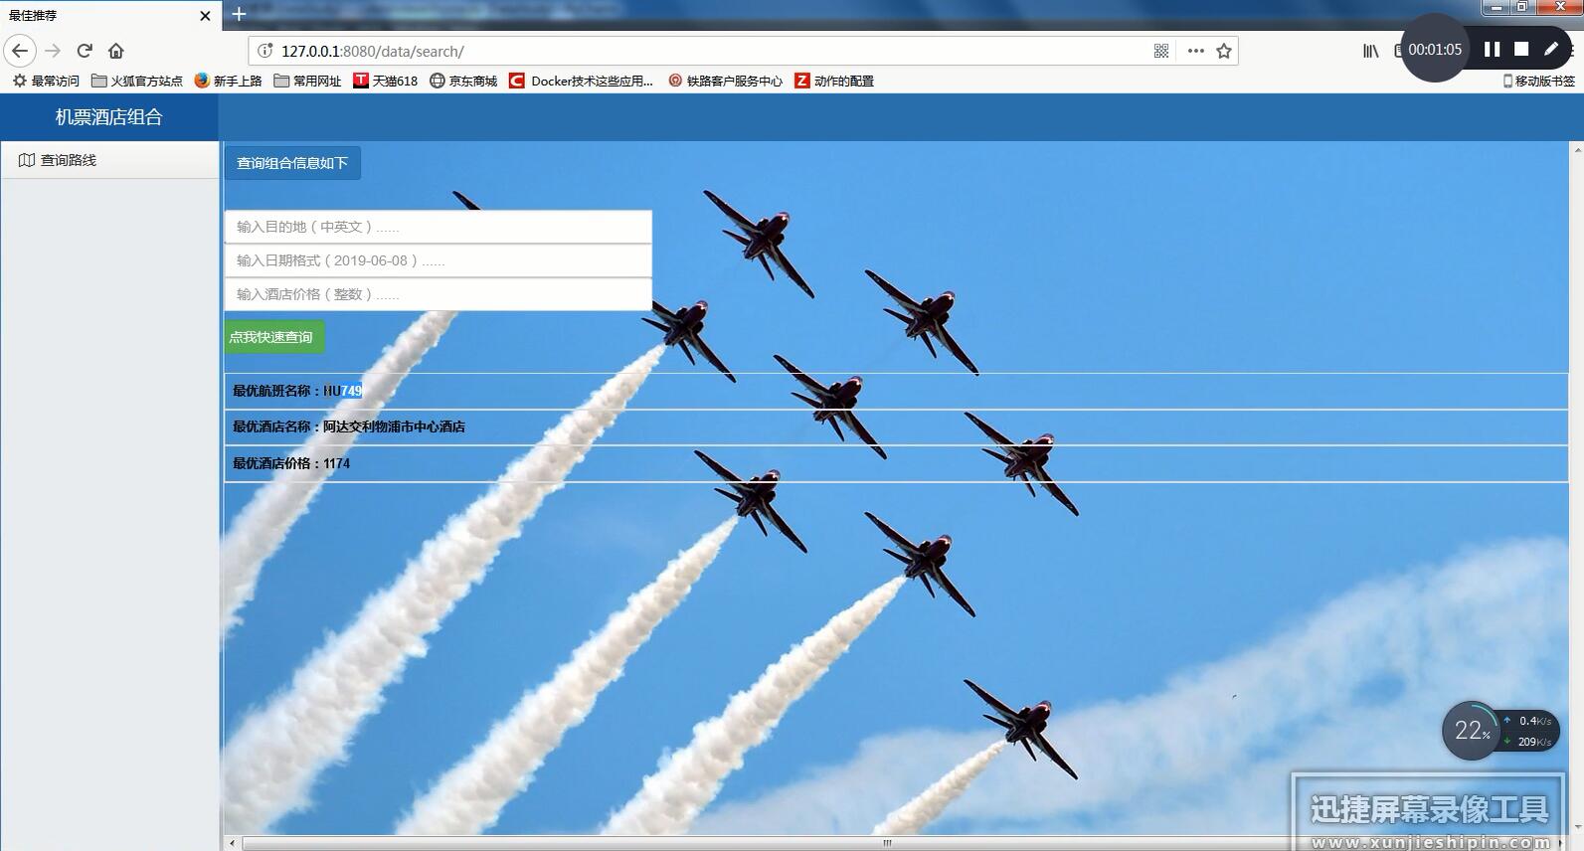
Task: Open 天猫618 bookmark
Action: pyautogui.click(x=386, y=81)
